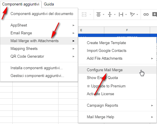Screen dimensions: 157x124
Task: Open the Guida menu
Action: tap(49, 4)
